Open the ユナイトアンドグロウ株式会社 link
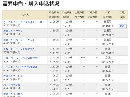The height and width of the screenshot is (97, 130). (x=20, y=67)
